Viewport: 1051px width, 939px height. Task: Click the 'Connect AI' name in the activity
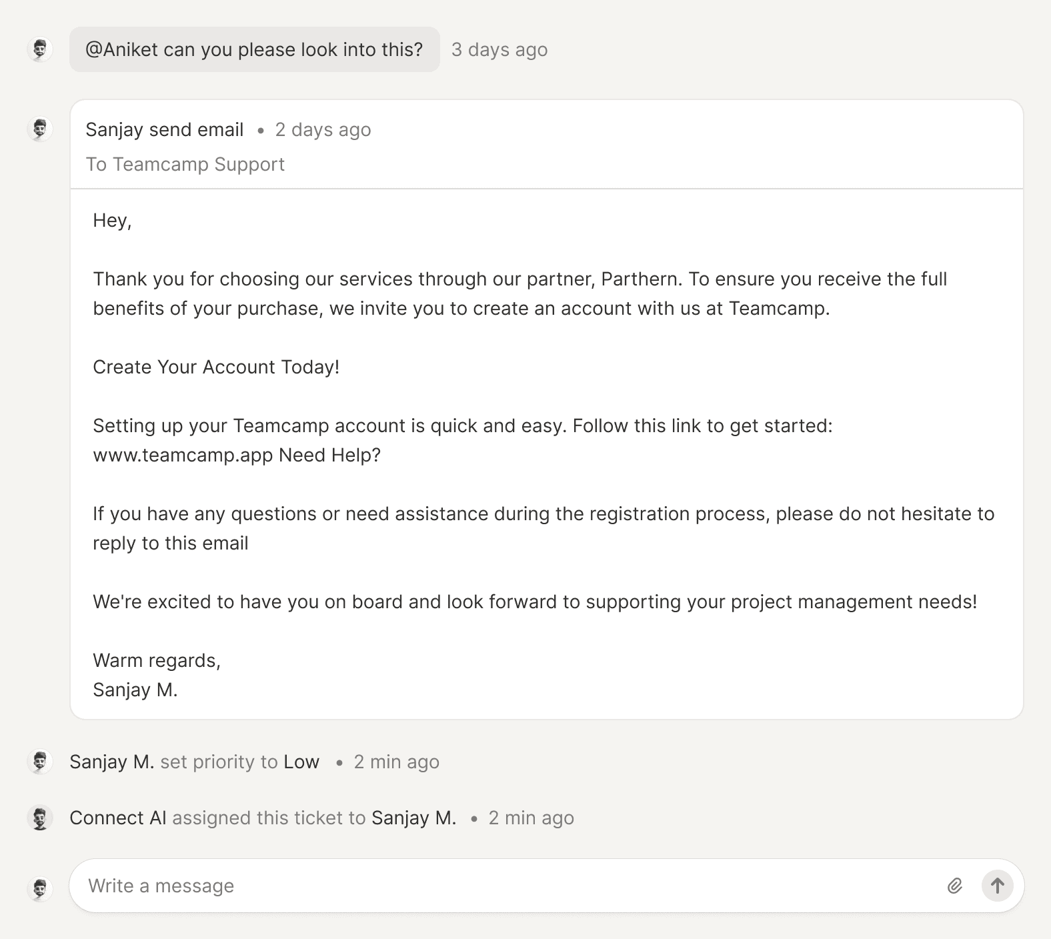tap(118, 818)
